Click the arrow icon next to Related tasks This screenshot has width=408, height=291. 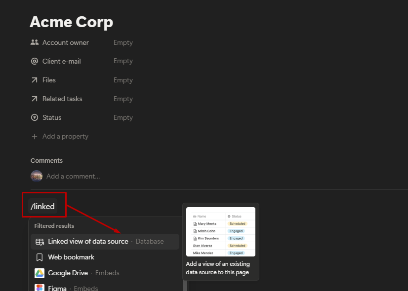tap(34, 99)
